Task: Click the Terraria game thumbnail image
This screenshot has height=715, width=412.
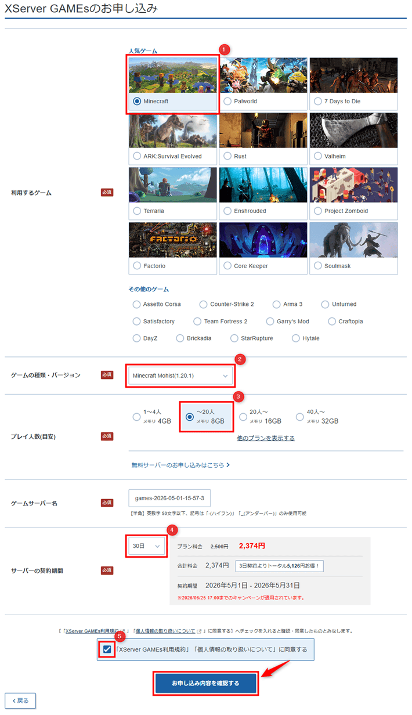Action: 173,185
